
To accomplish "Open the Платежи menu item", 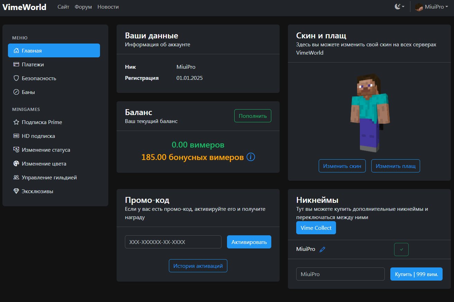I will (x=54, y=64).
